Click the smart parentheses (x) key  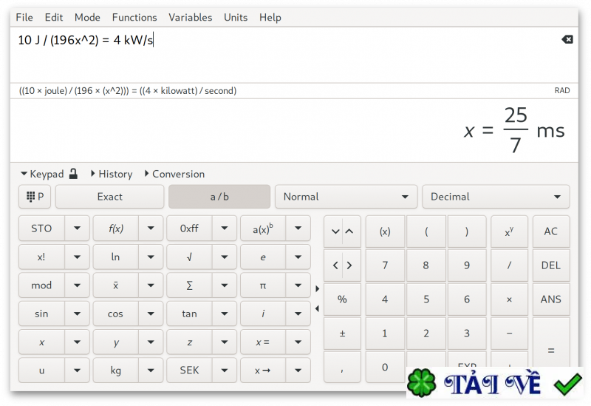tap(385, 231)
